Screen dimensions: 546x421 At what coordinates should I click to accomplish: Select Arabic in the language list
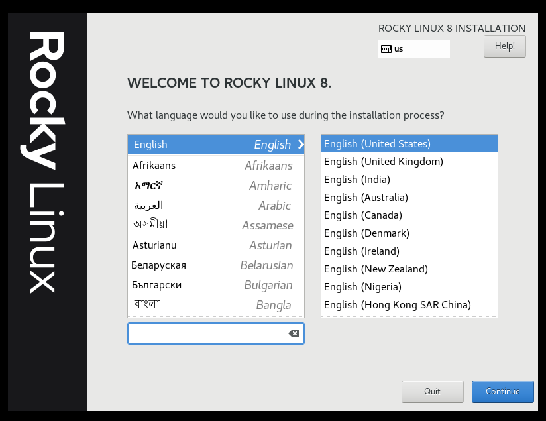click(x=216, y=206)
